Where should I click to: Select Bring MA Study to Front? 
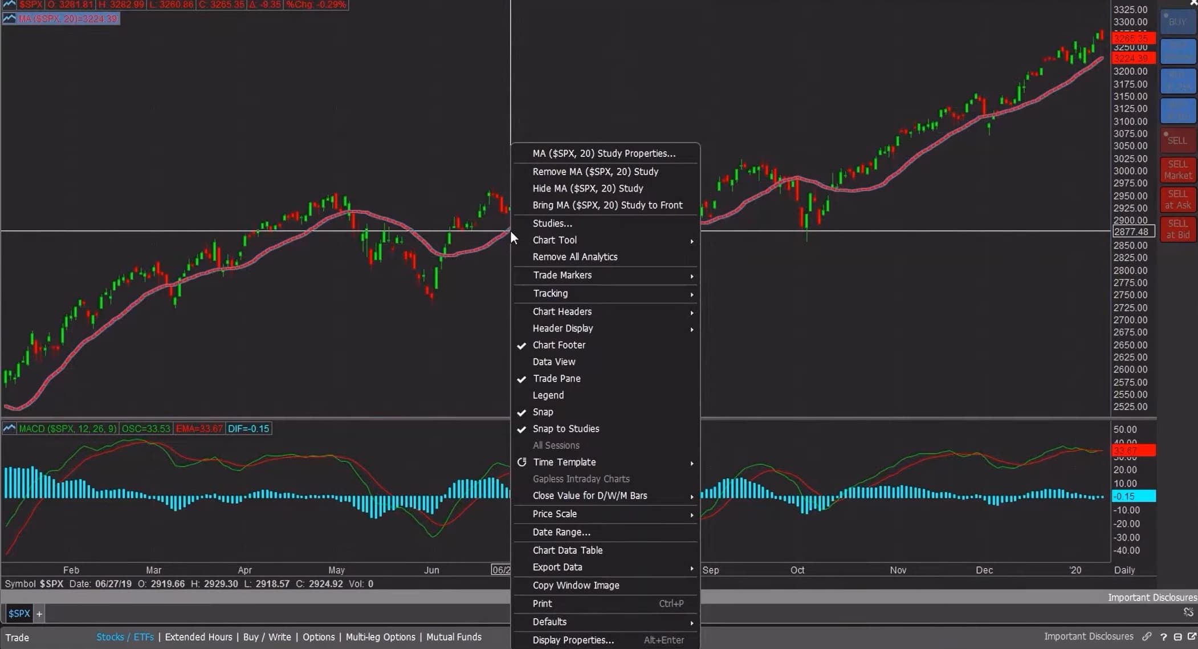[x=605, y=205]
